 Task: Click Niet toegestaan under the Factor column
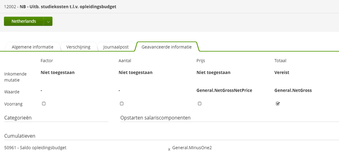(x=57, y=73)
